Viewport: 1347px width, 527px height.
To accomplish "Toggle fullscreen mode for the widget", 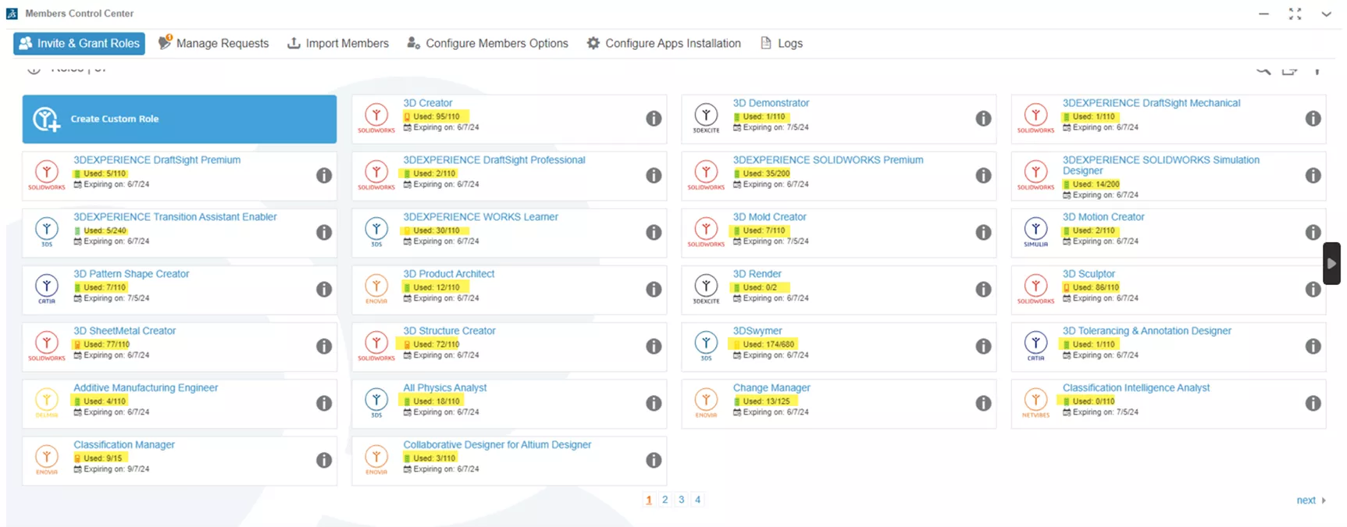I will click(x=1295, y=14).
